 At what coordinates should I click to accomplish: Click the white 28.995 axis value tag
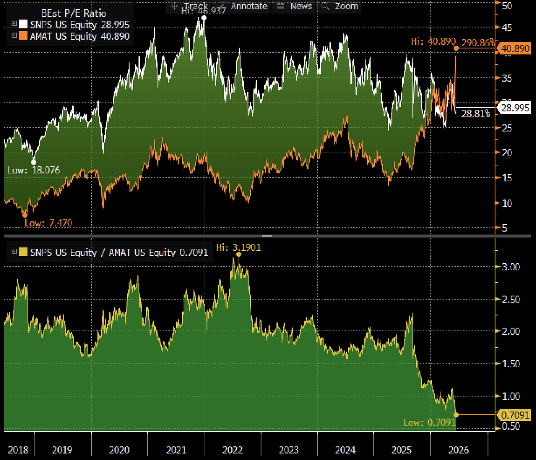tap(514, 108)
